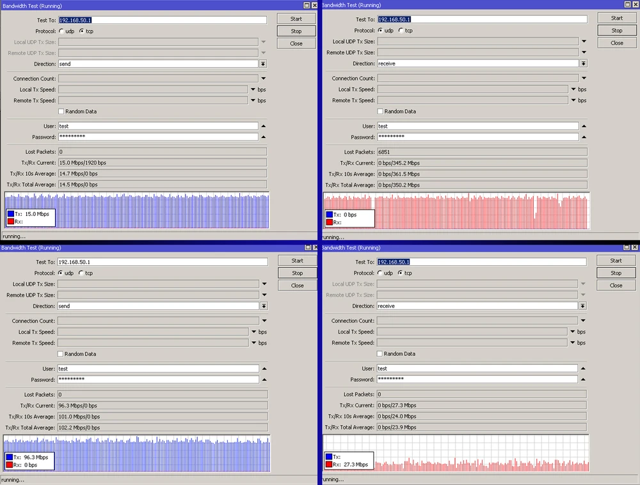Click Start in the 96.3 Mbps send test
Screen dimensions: 640x485
pos(297,261)
